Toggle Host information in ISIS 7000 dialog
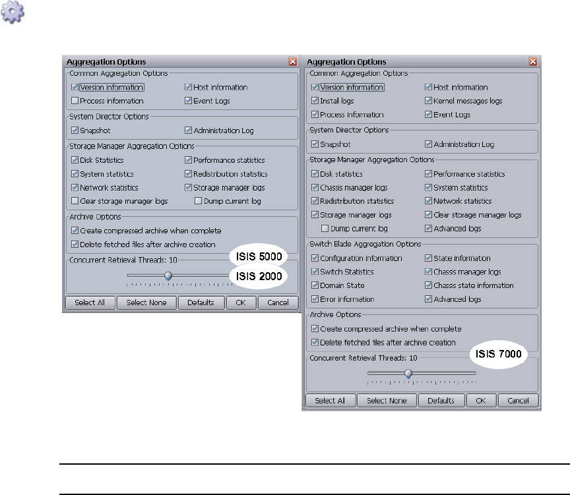570x495 pixels. point(429,87)
